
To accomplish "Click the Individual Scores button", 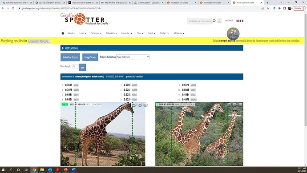I will click(x=70, y=57).
